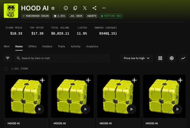The width and height of the screenshot is (190, 128).
Task: Click the ROBINHOOD CHAIN badge
Action: click(x=36, y=16)
